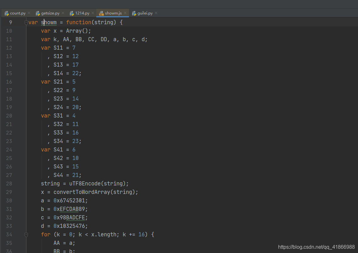Open the guilei.py tab
The image size is (358, 253).
point(145,13)
